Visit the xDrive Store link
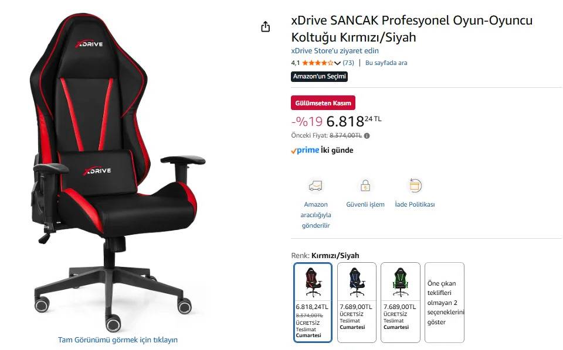The width and height of the screenshot is (563, 350). [335, 51]
